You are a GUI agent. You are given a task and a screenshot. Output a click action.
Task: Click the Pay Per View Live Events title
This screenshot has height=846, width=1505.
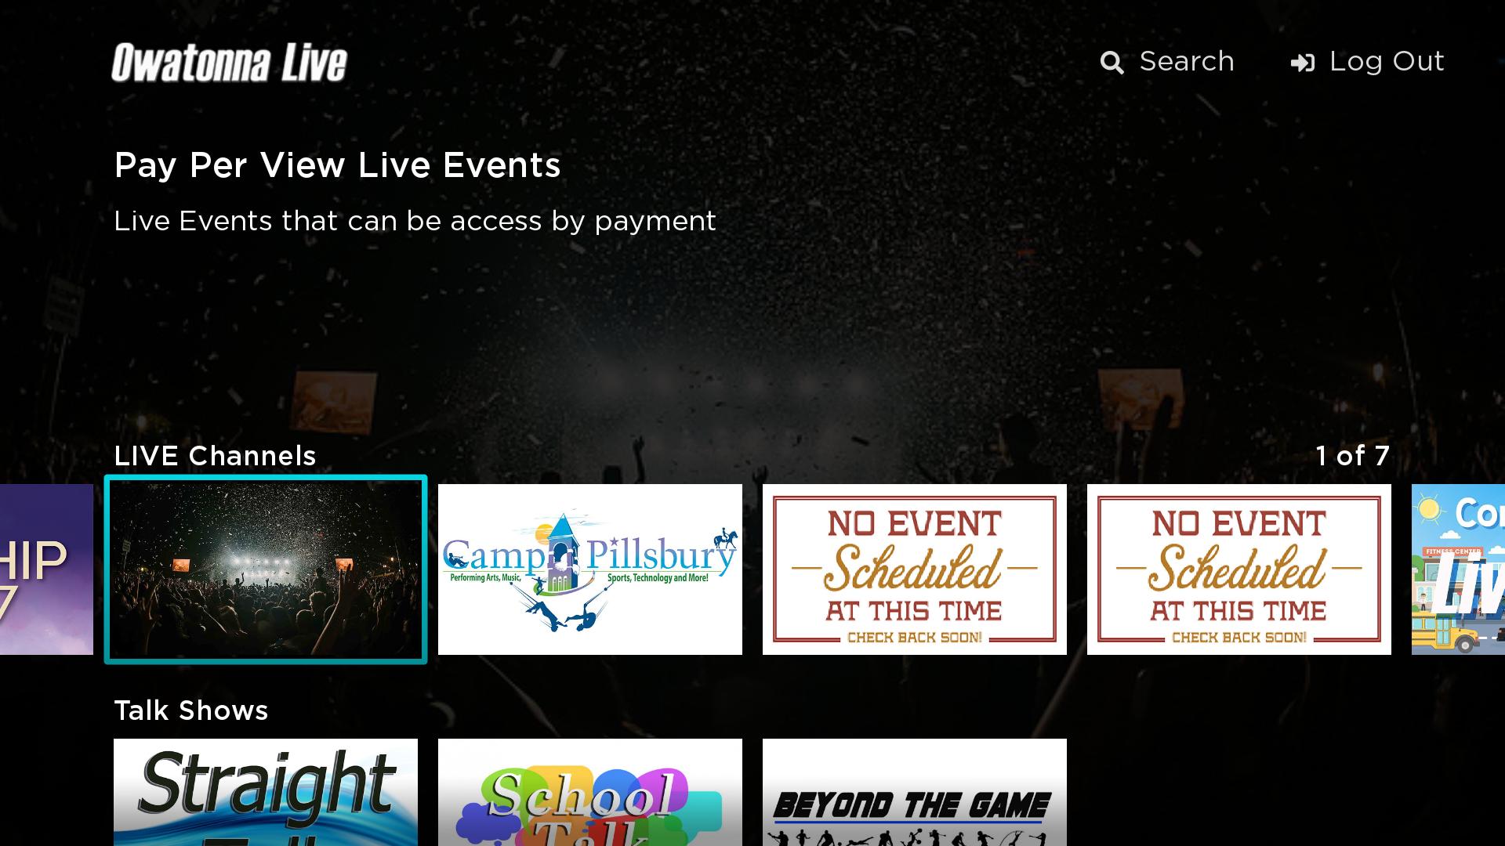(337, 165)
